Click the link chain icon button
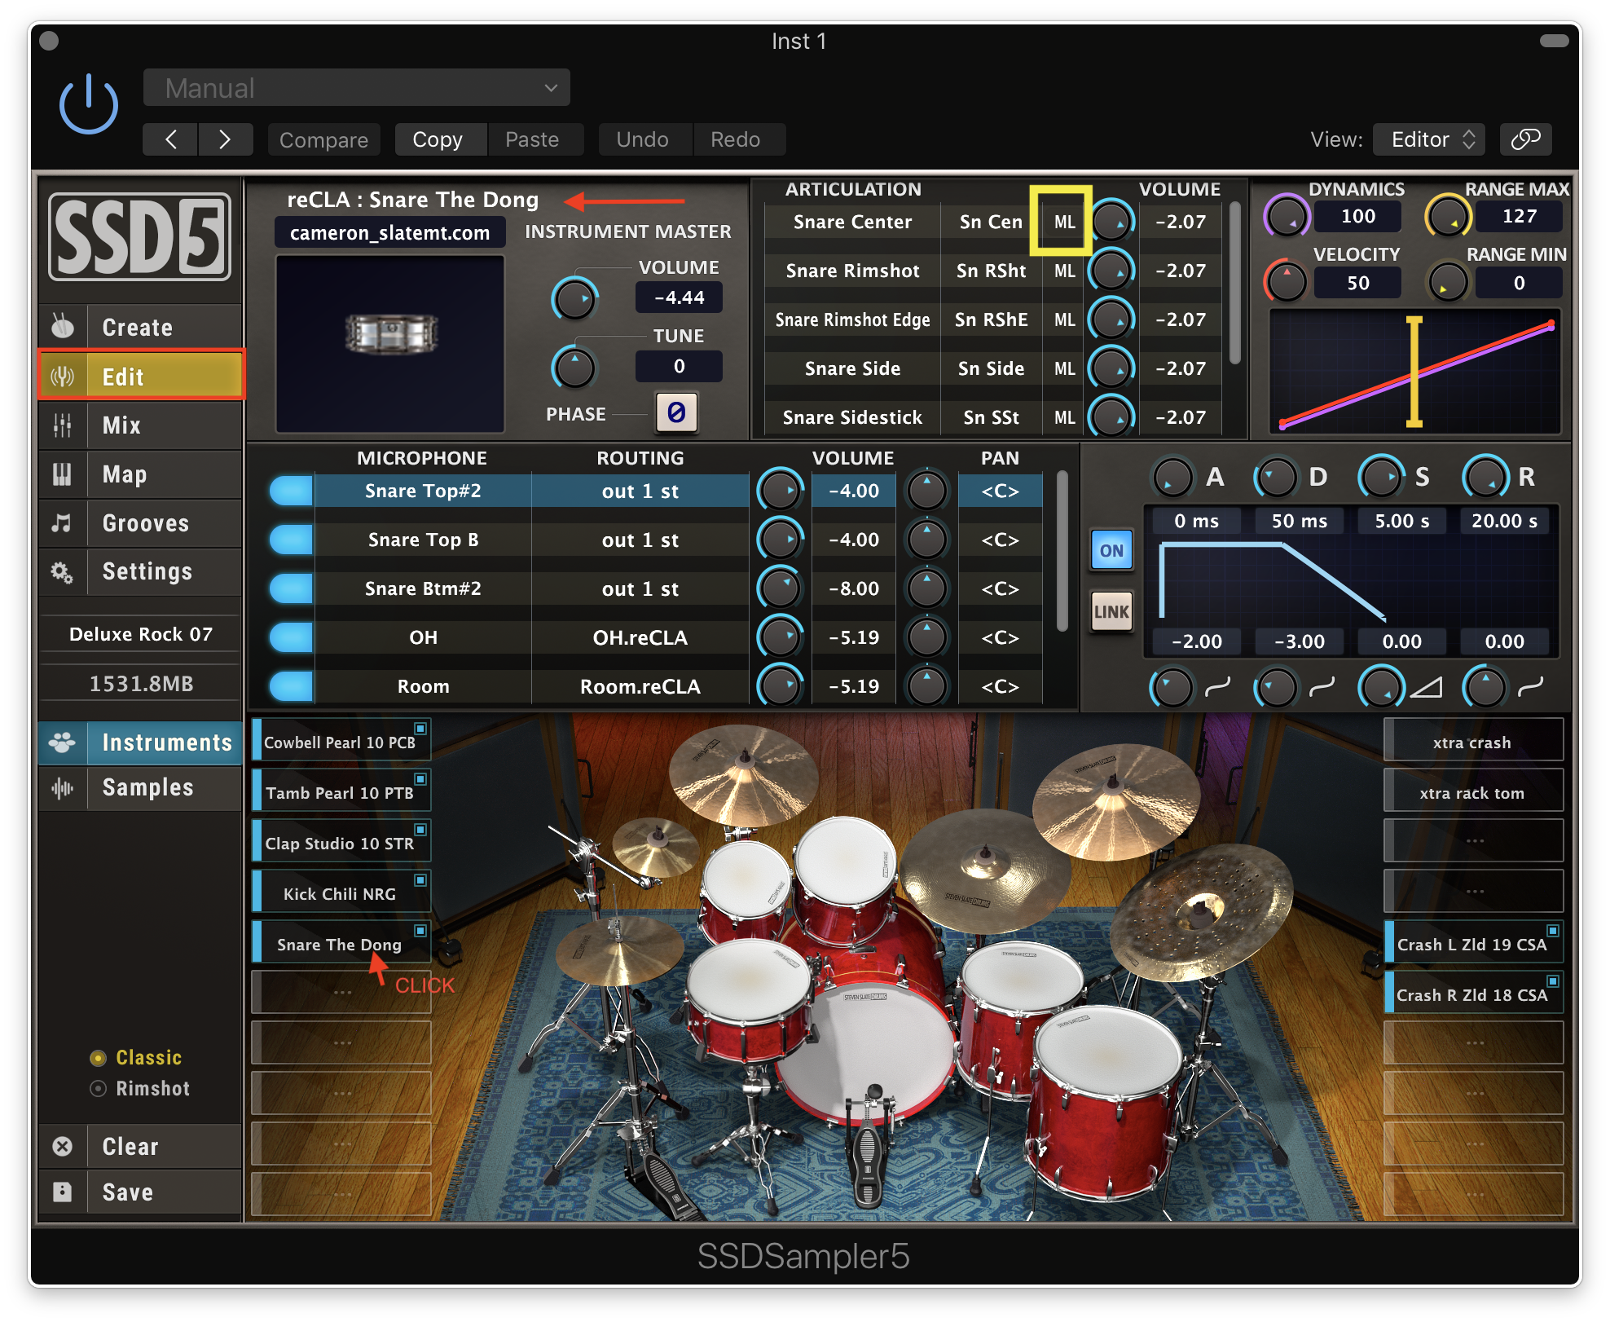 (1526, 139)
